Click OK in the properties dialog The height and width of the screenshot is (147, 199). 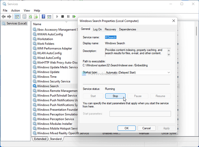[127, 128]
